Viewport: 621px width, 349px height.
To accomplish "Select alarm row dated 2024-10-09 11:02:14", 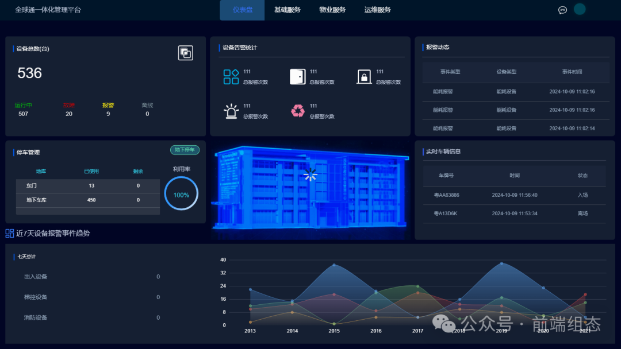I will tap(516, 129).
